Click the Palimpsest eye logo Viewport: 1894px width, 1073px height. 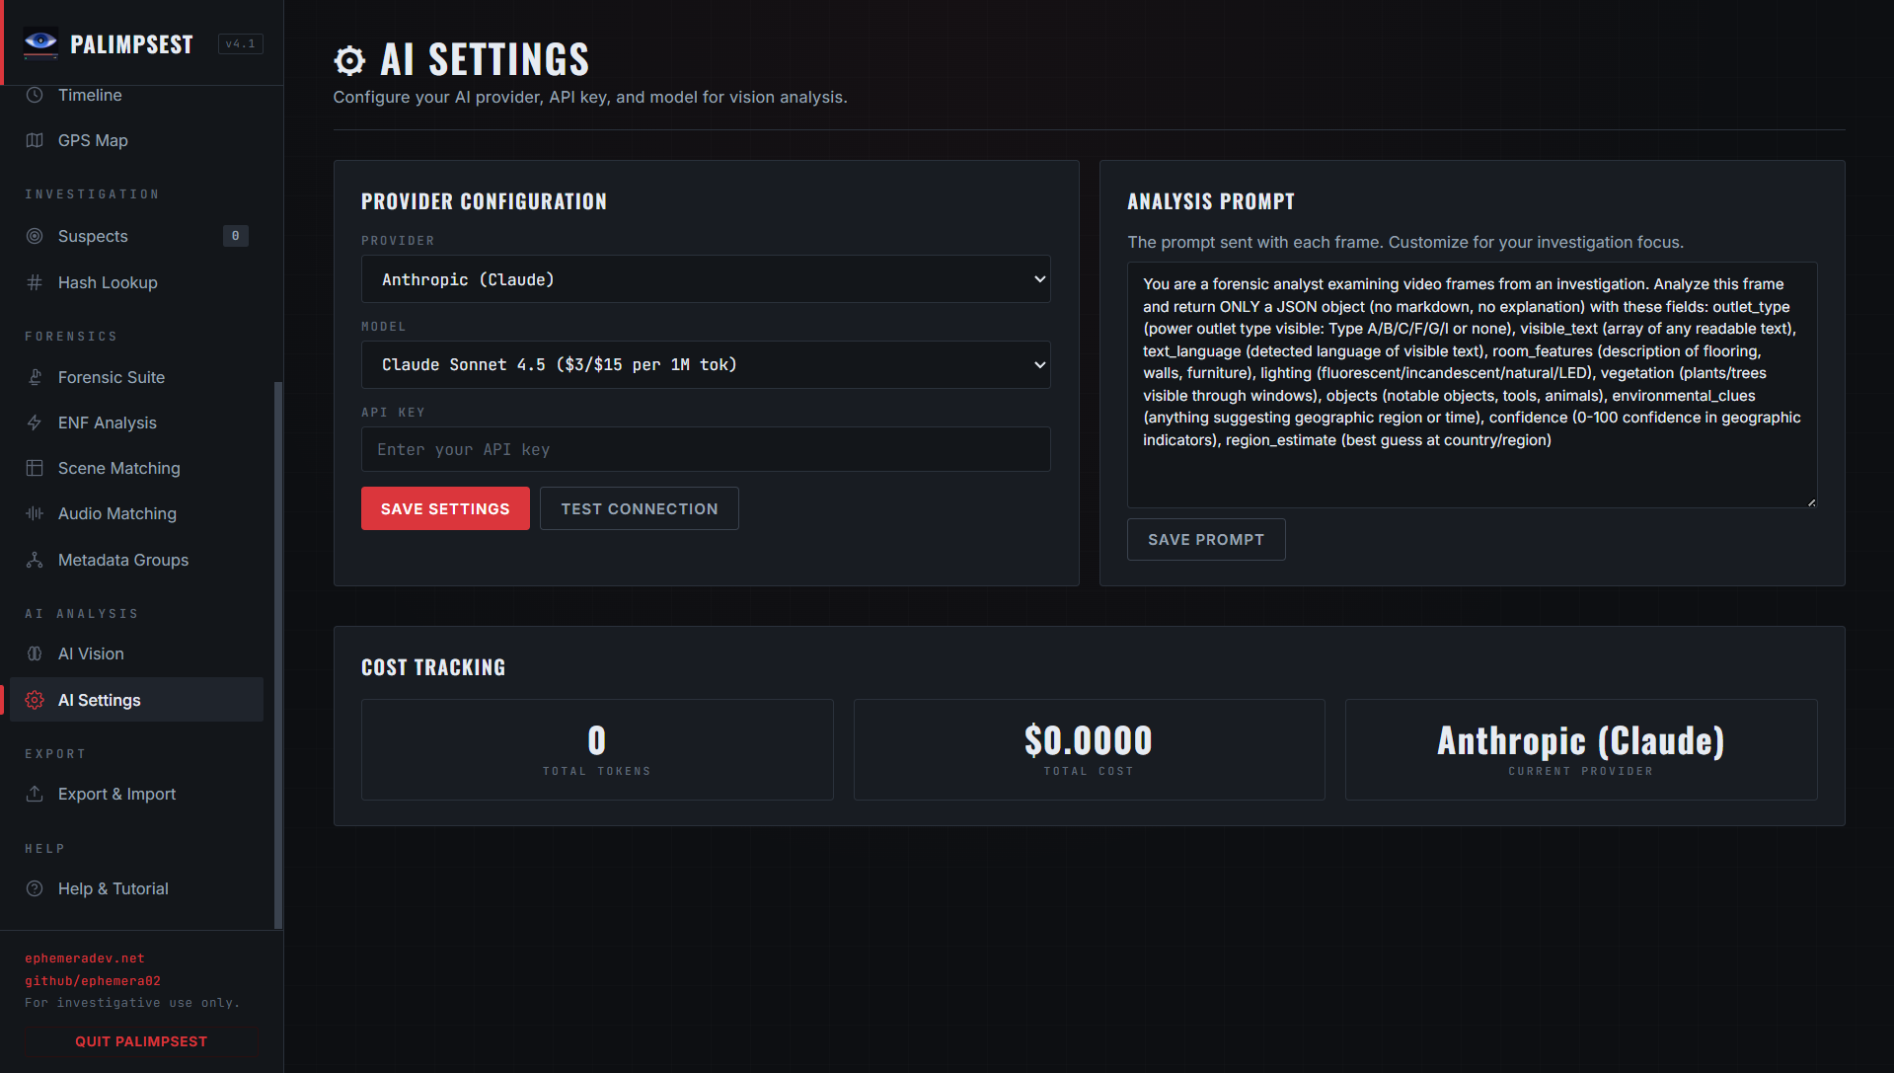coord(40,42)
